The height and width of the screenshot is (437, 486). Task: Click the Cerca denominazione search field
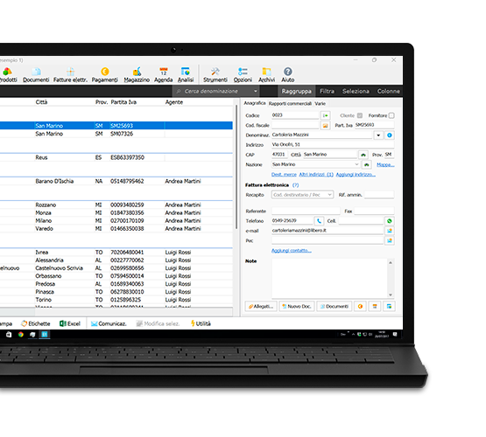215,91
